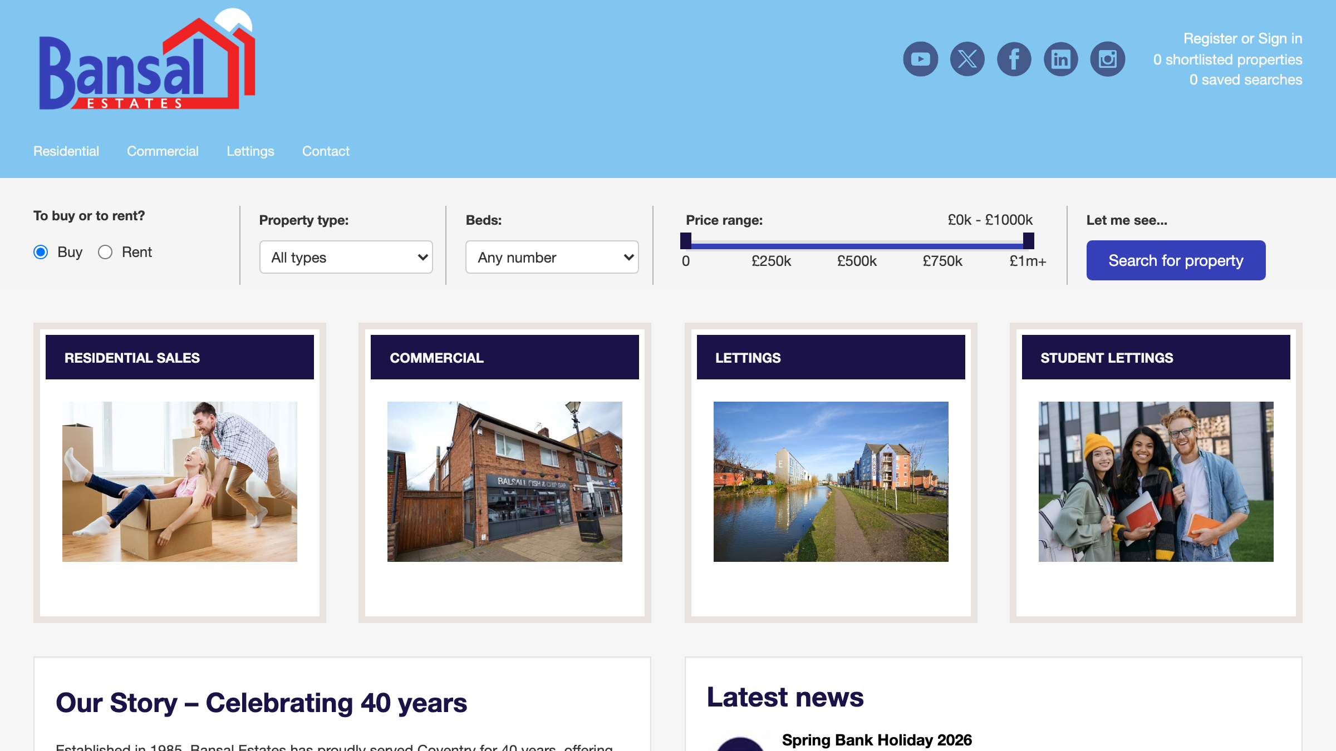View 0 saved searches link
This screenshot has height=751, width=1336.
1246,80
